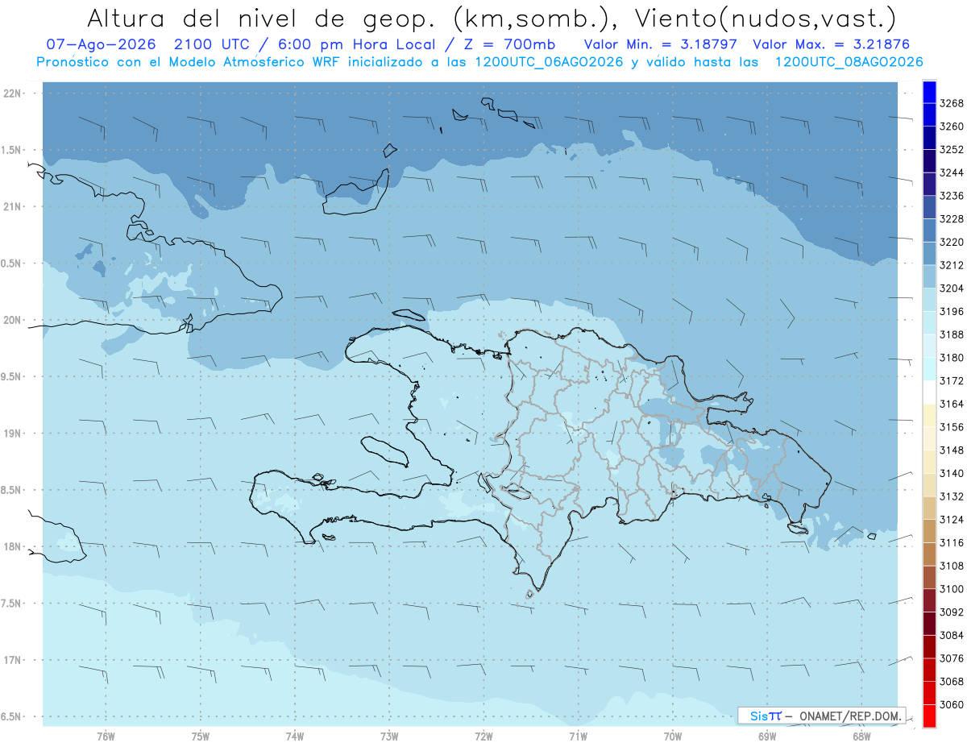
Task: Click the latitude label 22N
Action: [12, 93]
